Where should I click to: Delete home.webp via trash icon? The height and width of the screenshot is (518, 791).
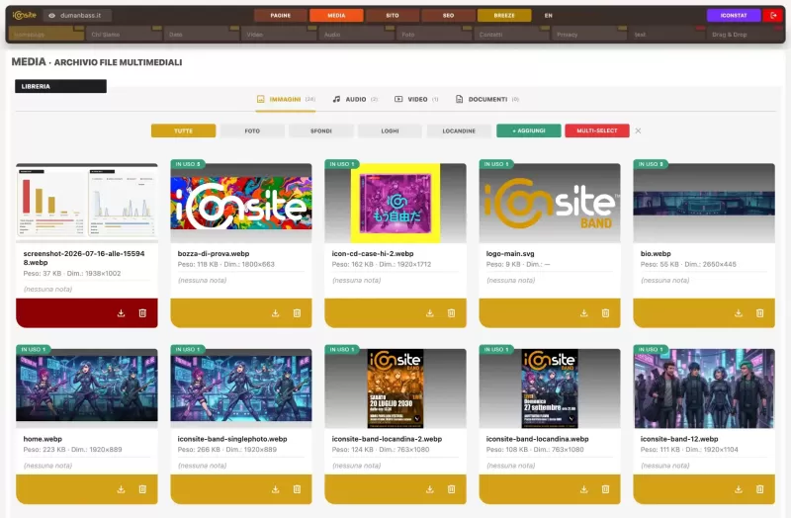pyautogui.click(x=142, y=489)
